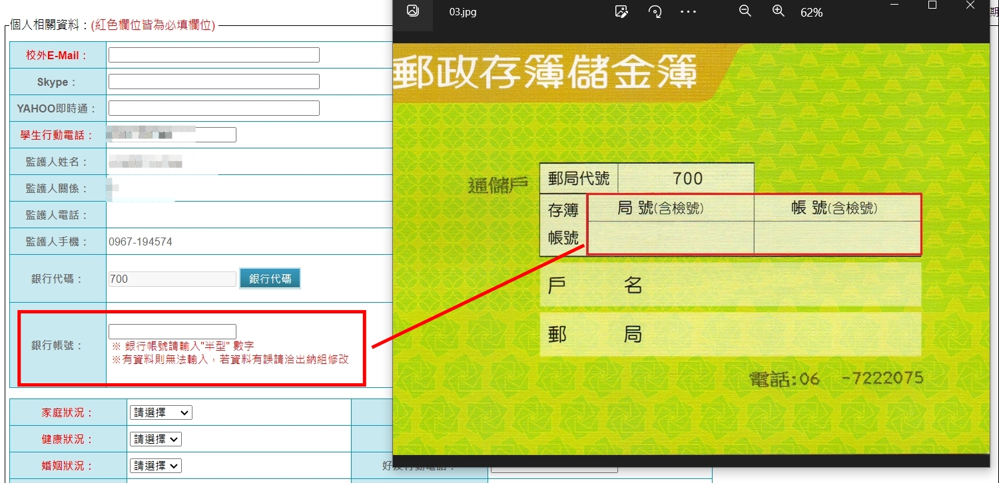Click the red note about 半型 數字
This screenshot has height=483, width=999.
tap(182, 346)
